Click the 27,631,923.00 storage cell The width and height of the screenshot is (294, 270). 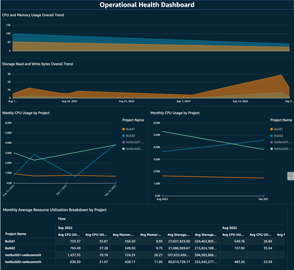click(179, 241)
